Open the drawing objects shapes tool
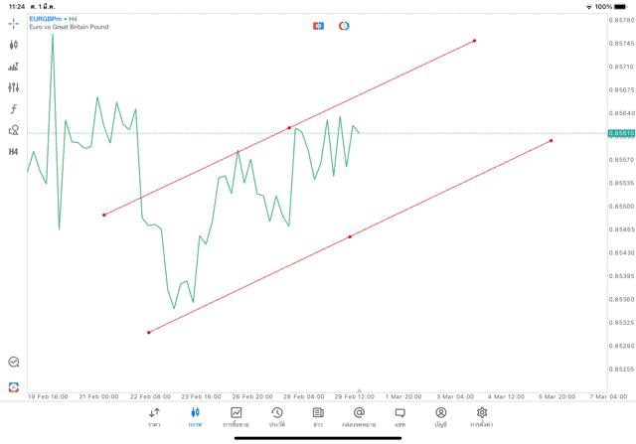 tap(14, 130)
